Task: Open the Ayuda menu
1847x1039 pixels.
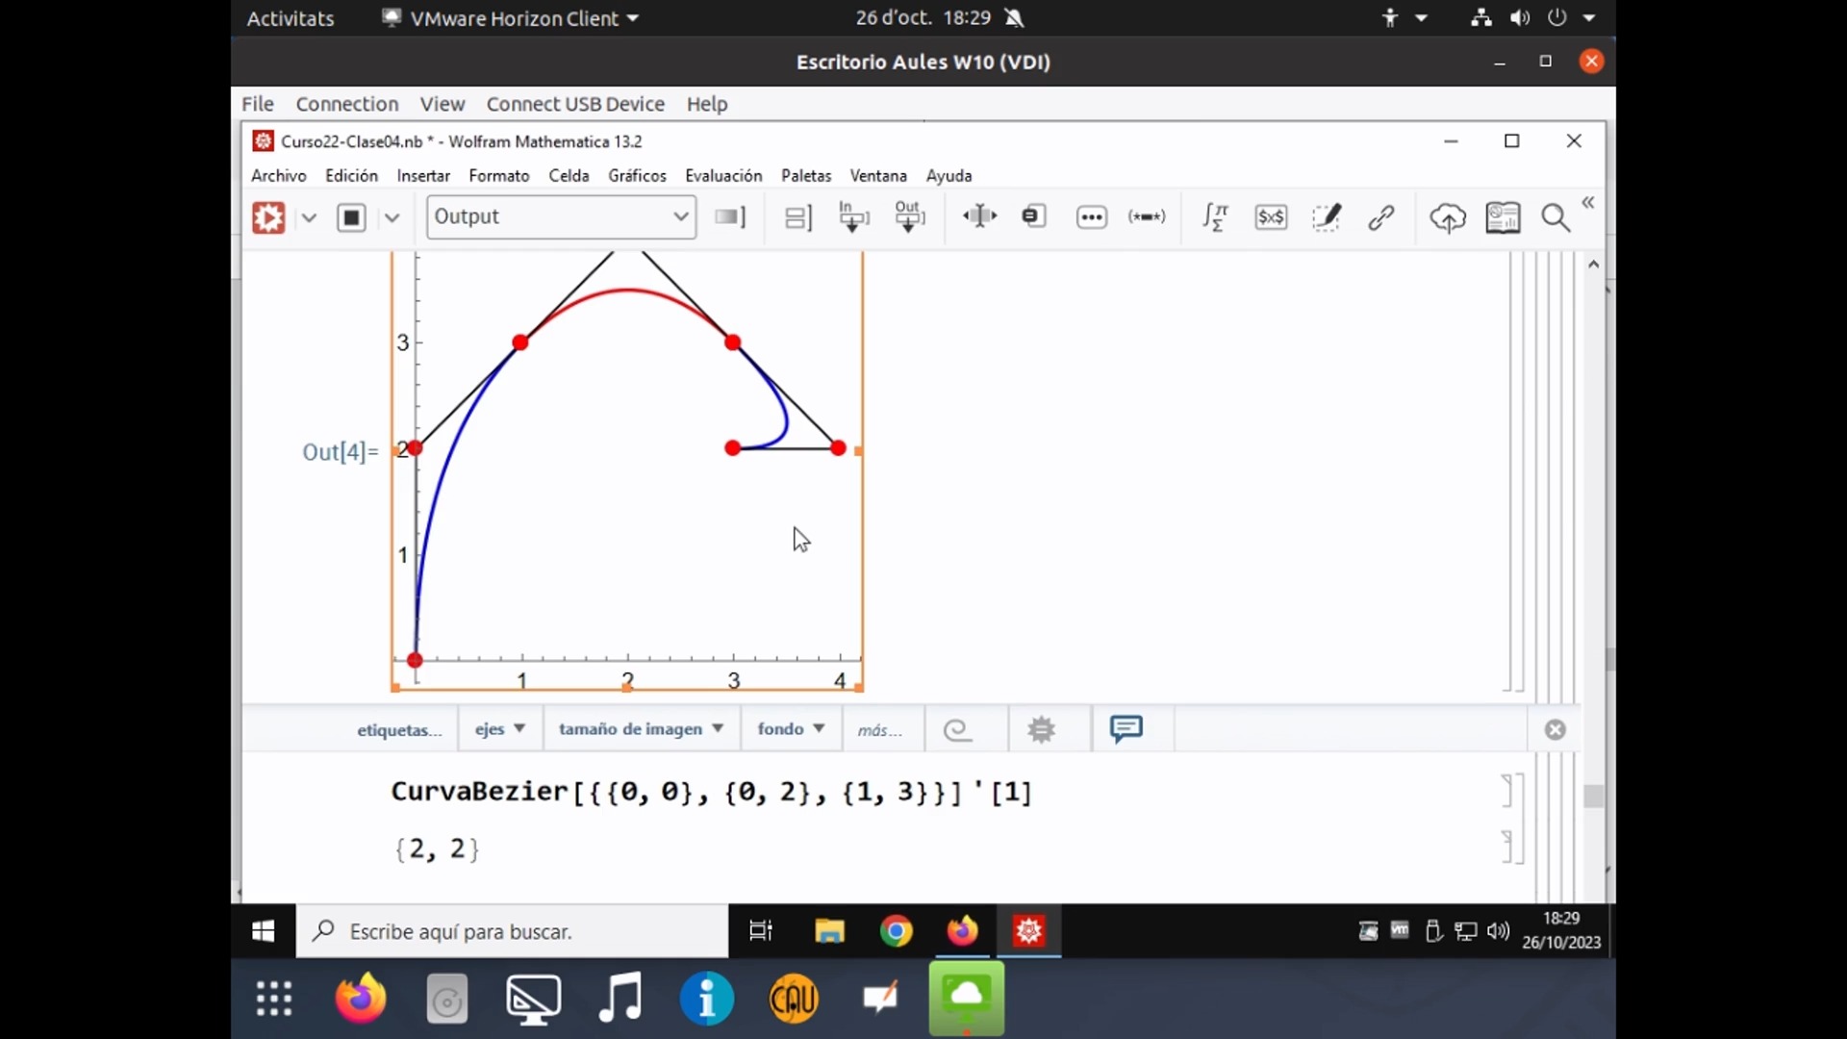Action: [x=949, y=176]
